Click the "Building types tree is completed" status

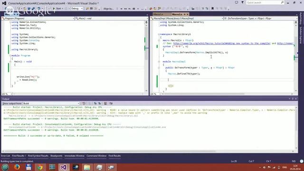pyautogui.click(x=17, y=161)
